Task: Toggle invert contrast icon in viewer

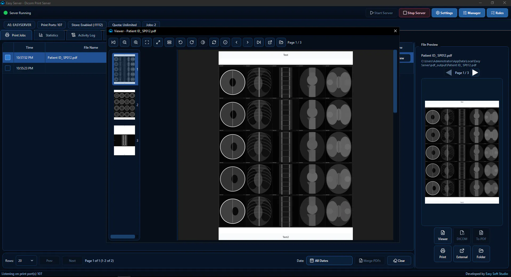Action: pos(203,42)
